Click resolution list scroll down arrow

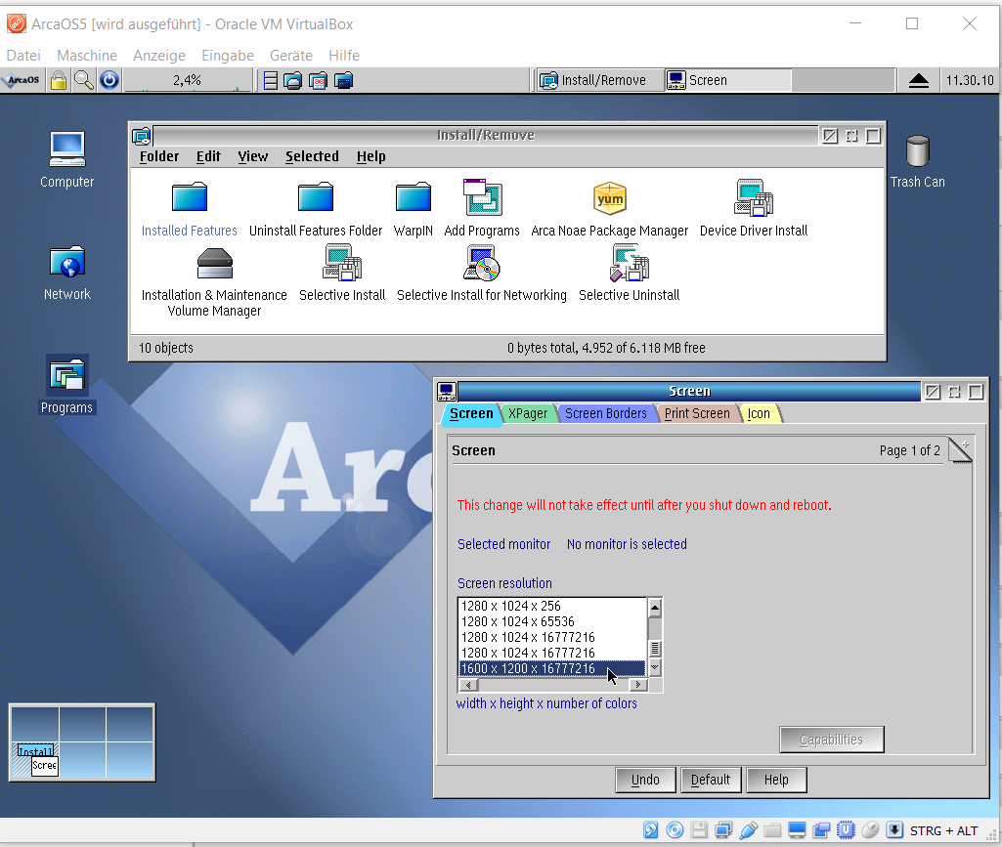click(654, 667)
